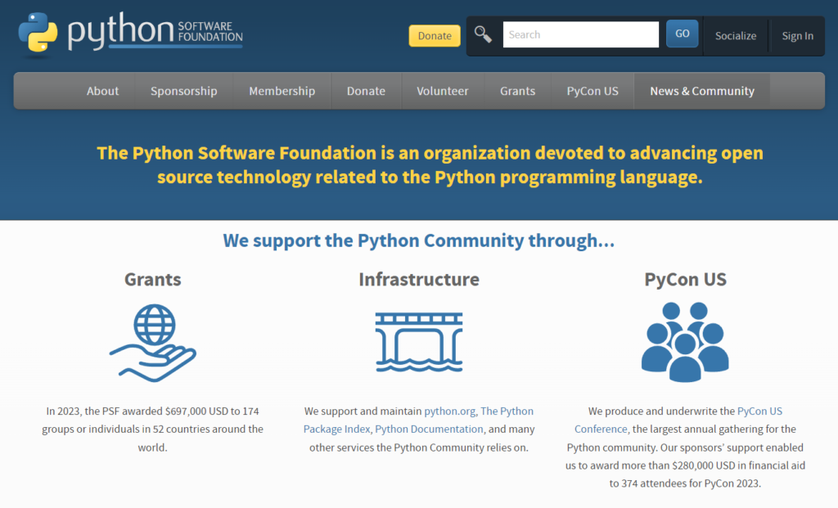Open the Membership menu
The height and width of the screenshot is (508, 838).
[x=282, y=91]
